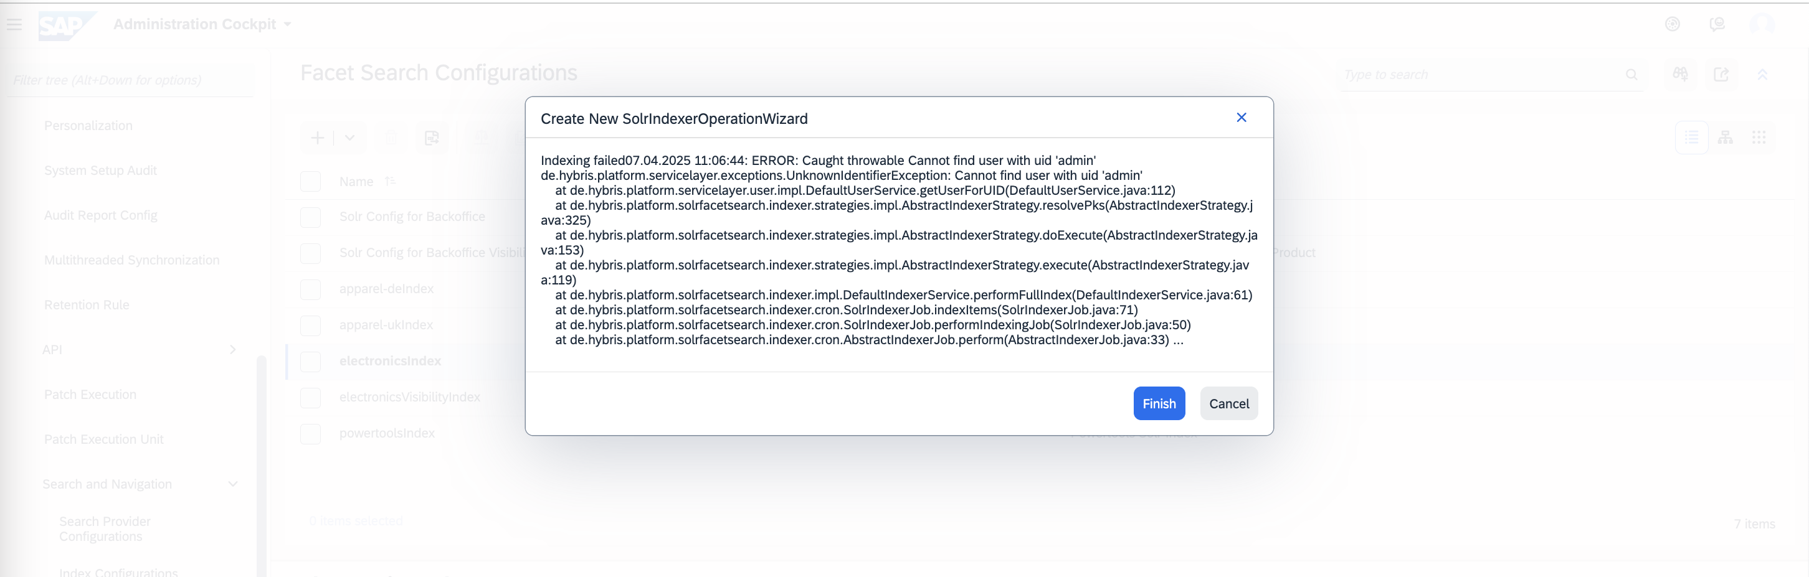
Task: Open Search Provider Configurations
Action: [x=105, y=528]
